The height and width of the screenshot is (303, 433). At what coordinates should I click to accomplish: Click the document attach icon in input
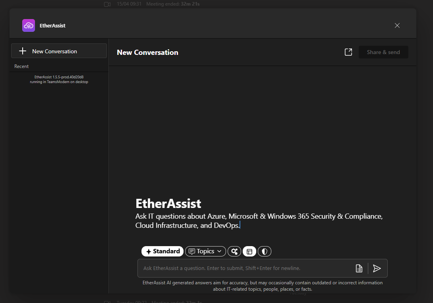coord(359,268)
